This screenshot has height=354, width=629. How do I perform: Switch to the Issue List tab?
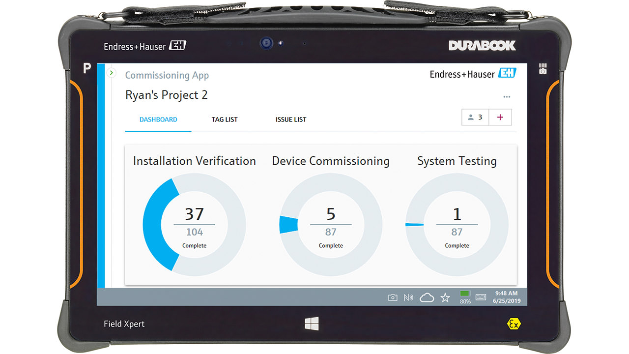point(291,119)
